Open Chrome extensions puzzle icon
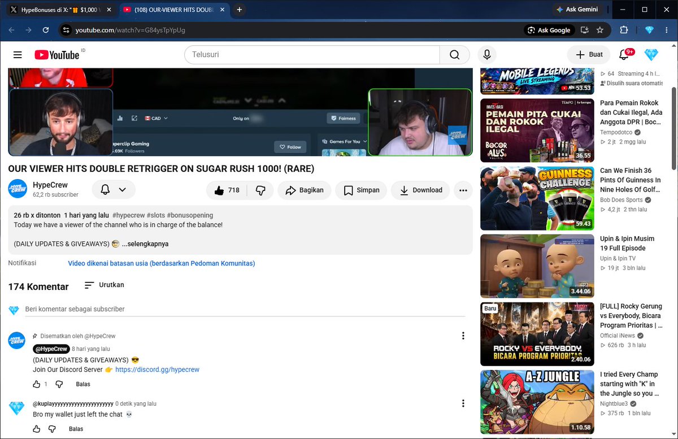 pos(624,30)
